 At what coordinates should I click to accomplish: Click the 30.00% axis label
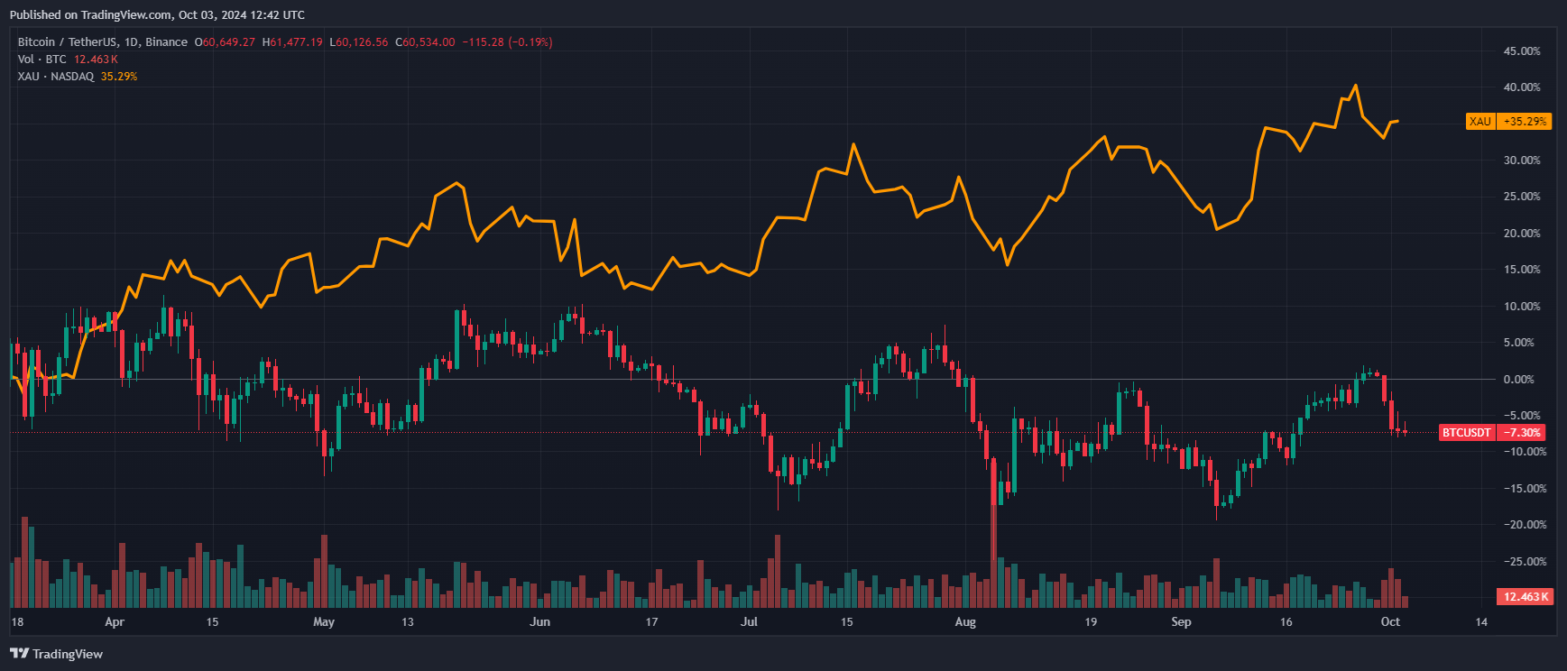point(1522,161)
